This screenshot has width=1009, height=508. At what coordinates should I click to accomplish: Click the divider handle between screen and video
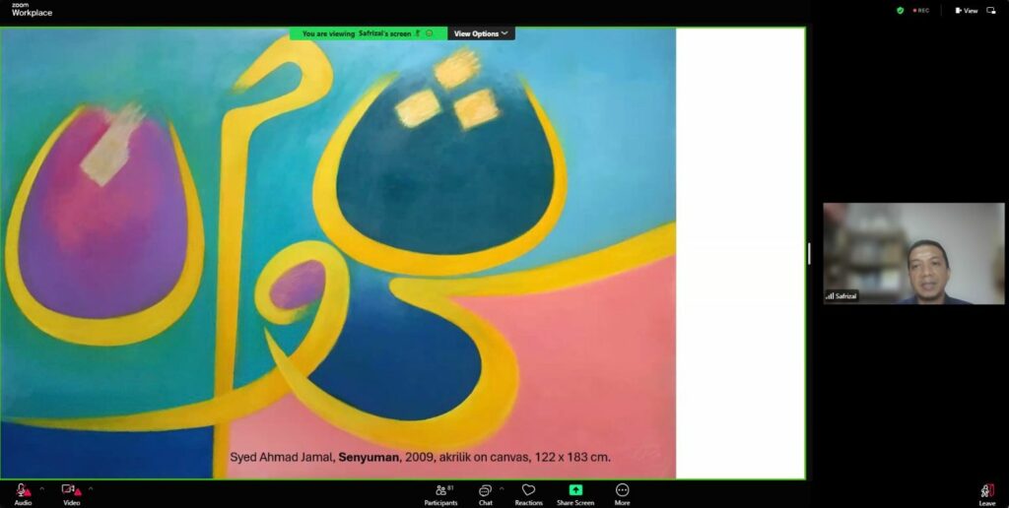tap(809, 253)
